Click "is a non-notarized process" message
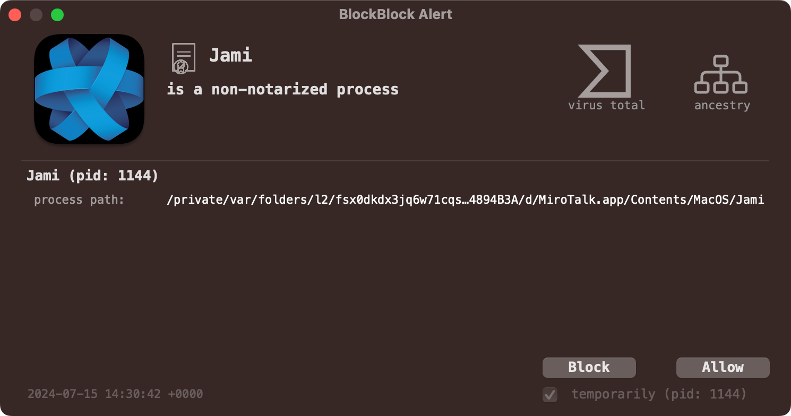Viewport: 791px width, 416px height. click(x=282, y=89)
